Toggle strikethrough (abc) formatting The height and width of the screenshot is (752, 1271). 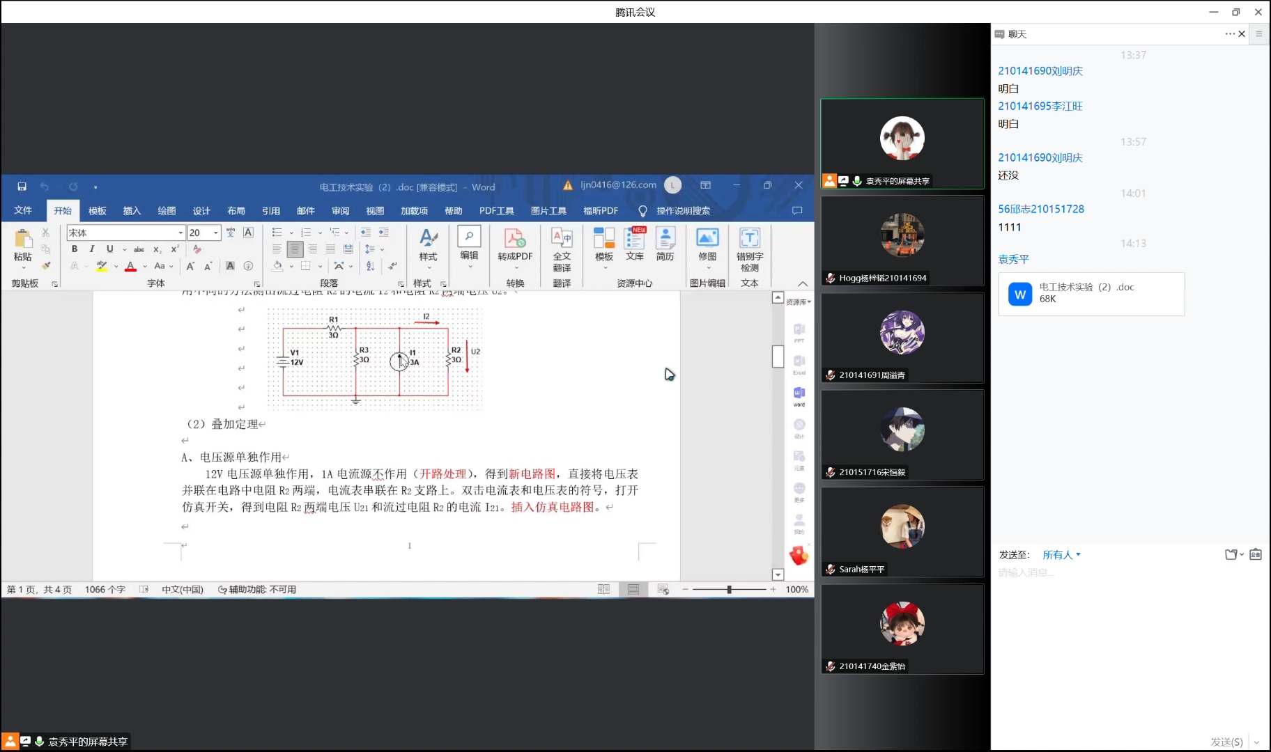tap(139, 249)
